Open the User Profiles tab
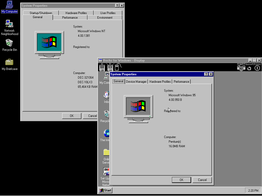The width and height of the screenshot is (262, 196). (x=108, y=13)
